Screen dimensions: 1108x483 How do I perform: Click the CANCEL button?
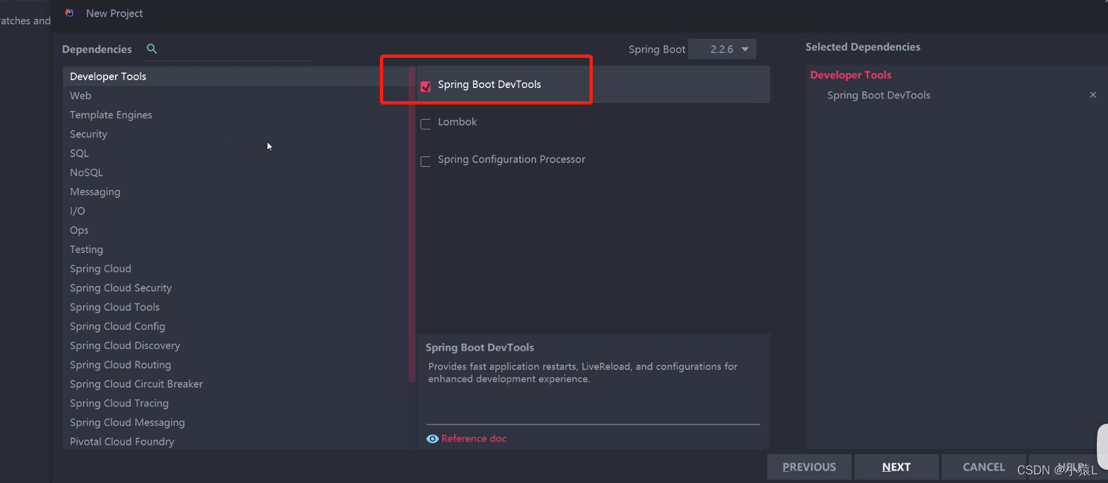(x=984, y=467)
